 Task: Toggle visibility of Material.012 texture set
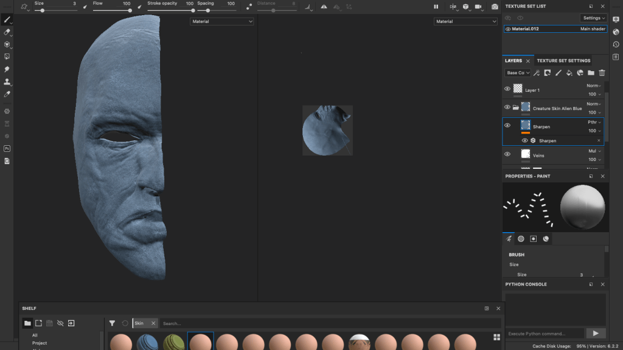point(508,29)
